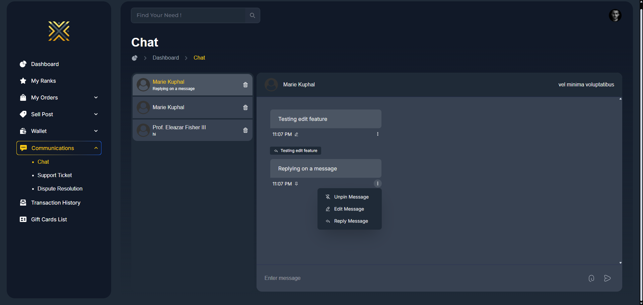Send message with the paper plane icon
The image size is (643, 305).
607,278
